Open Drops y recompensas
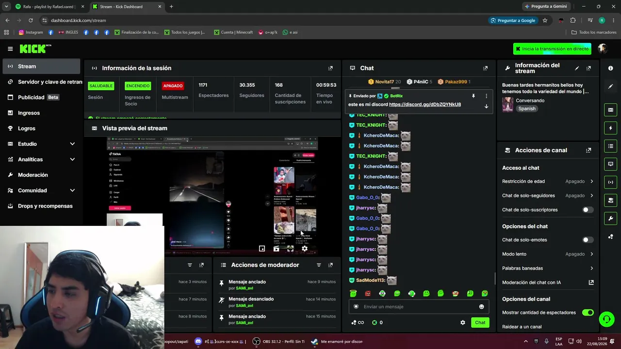621x349 pixels. pos(41,206)
